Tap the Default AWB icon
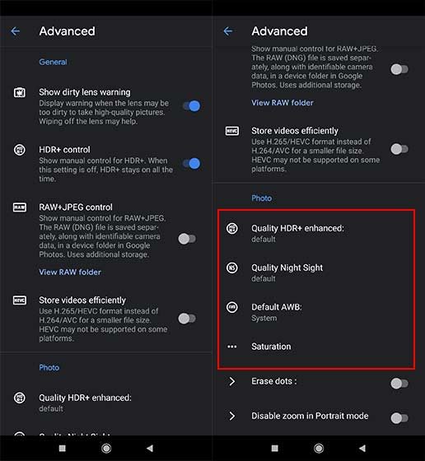Image resolution: width=425 pixels, height=461 pixels. click(x=232, y=307)
